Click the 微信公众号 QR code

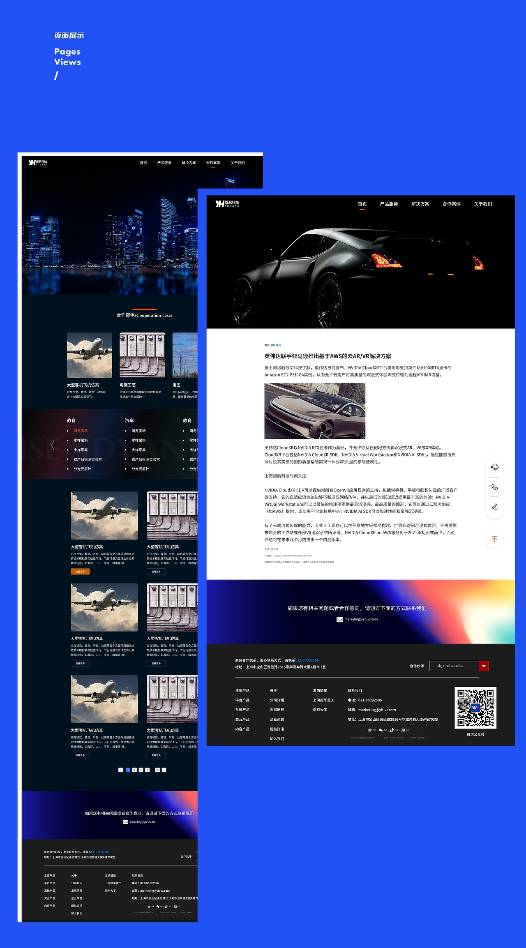click(x=475, y=708)
